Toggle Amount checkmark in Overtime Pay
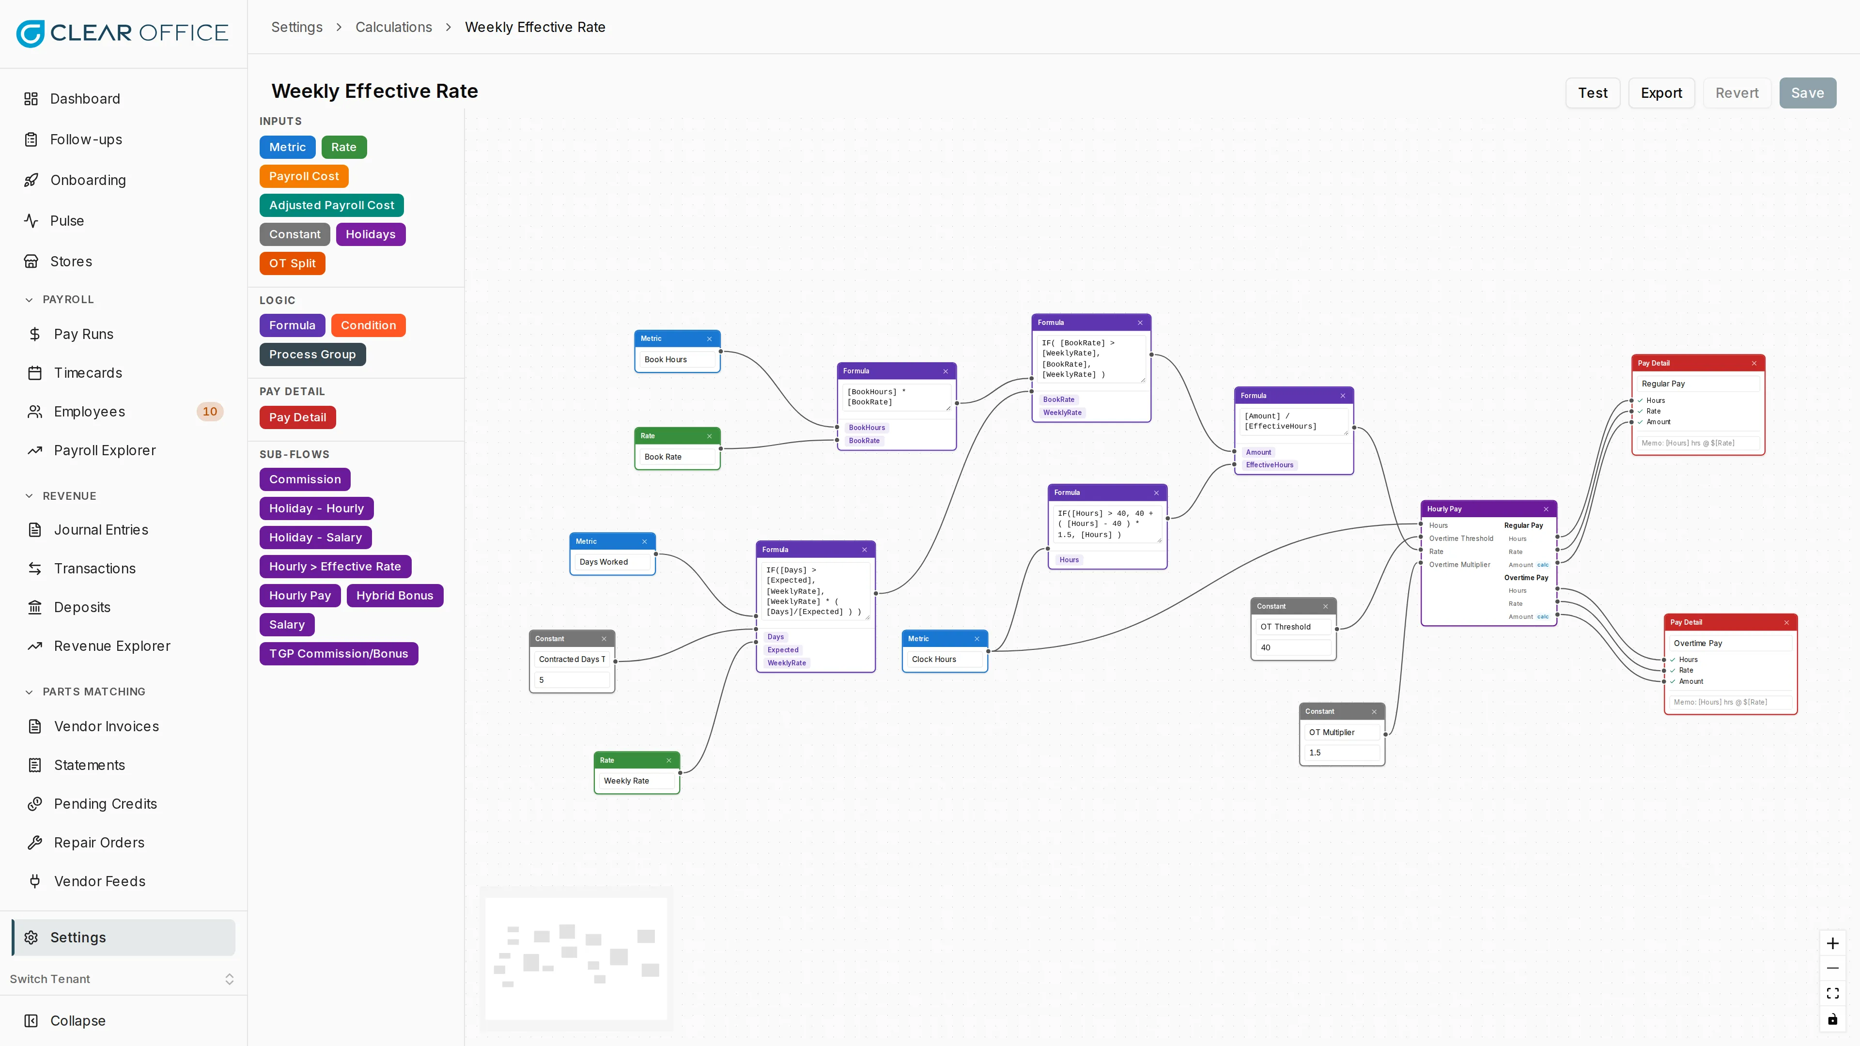 (x=1673, y=681)
